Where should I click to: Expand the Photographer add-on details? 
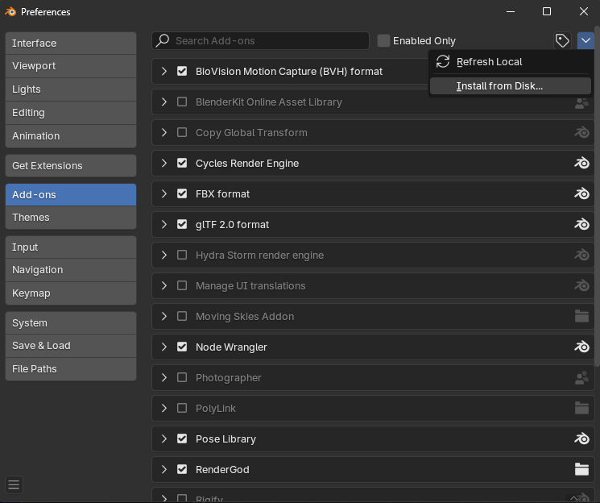164,378
